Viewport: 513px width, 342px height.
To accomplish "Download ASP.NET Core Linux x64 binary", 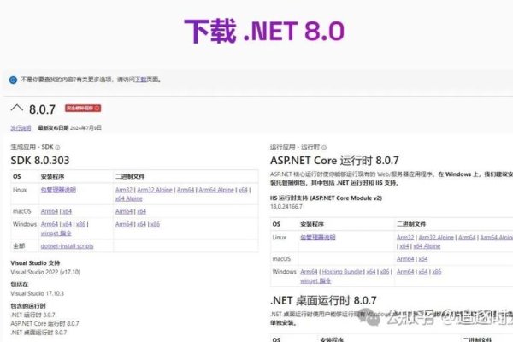I will coord(404,246).
